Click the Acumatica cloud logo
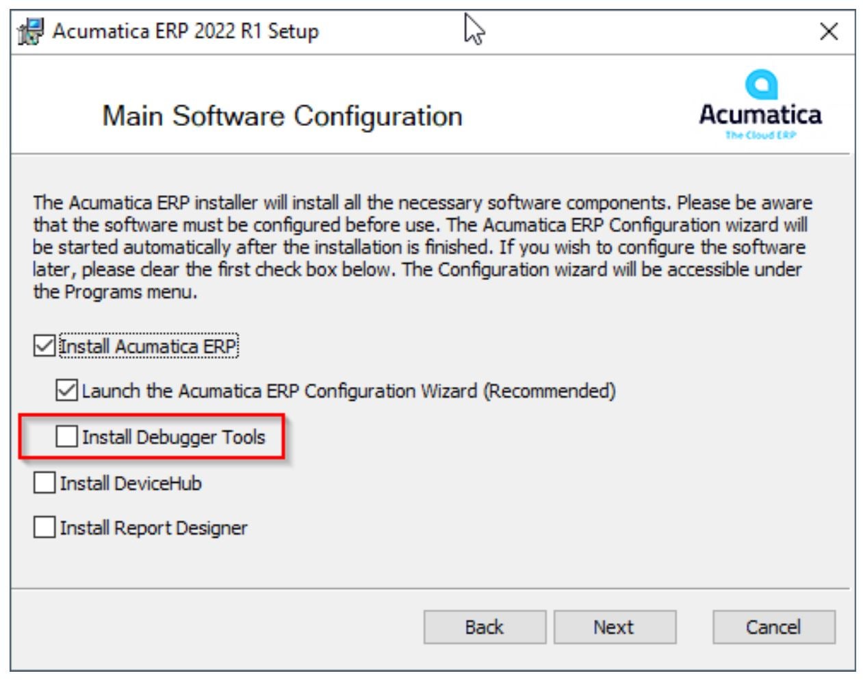This screenshot has width=863, height=680. coord(760,104)
